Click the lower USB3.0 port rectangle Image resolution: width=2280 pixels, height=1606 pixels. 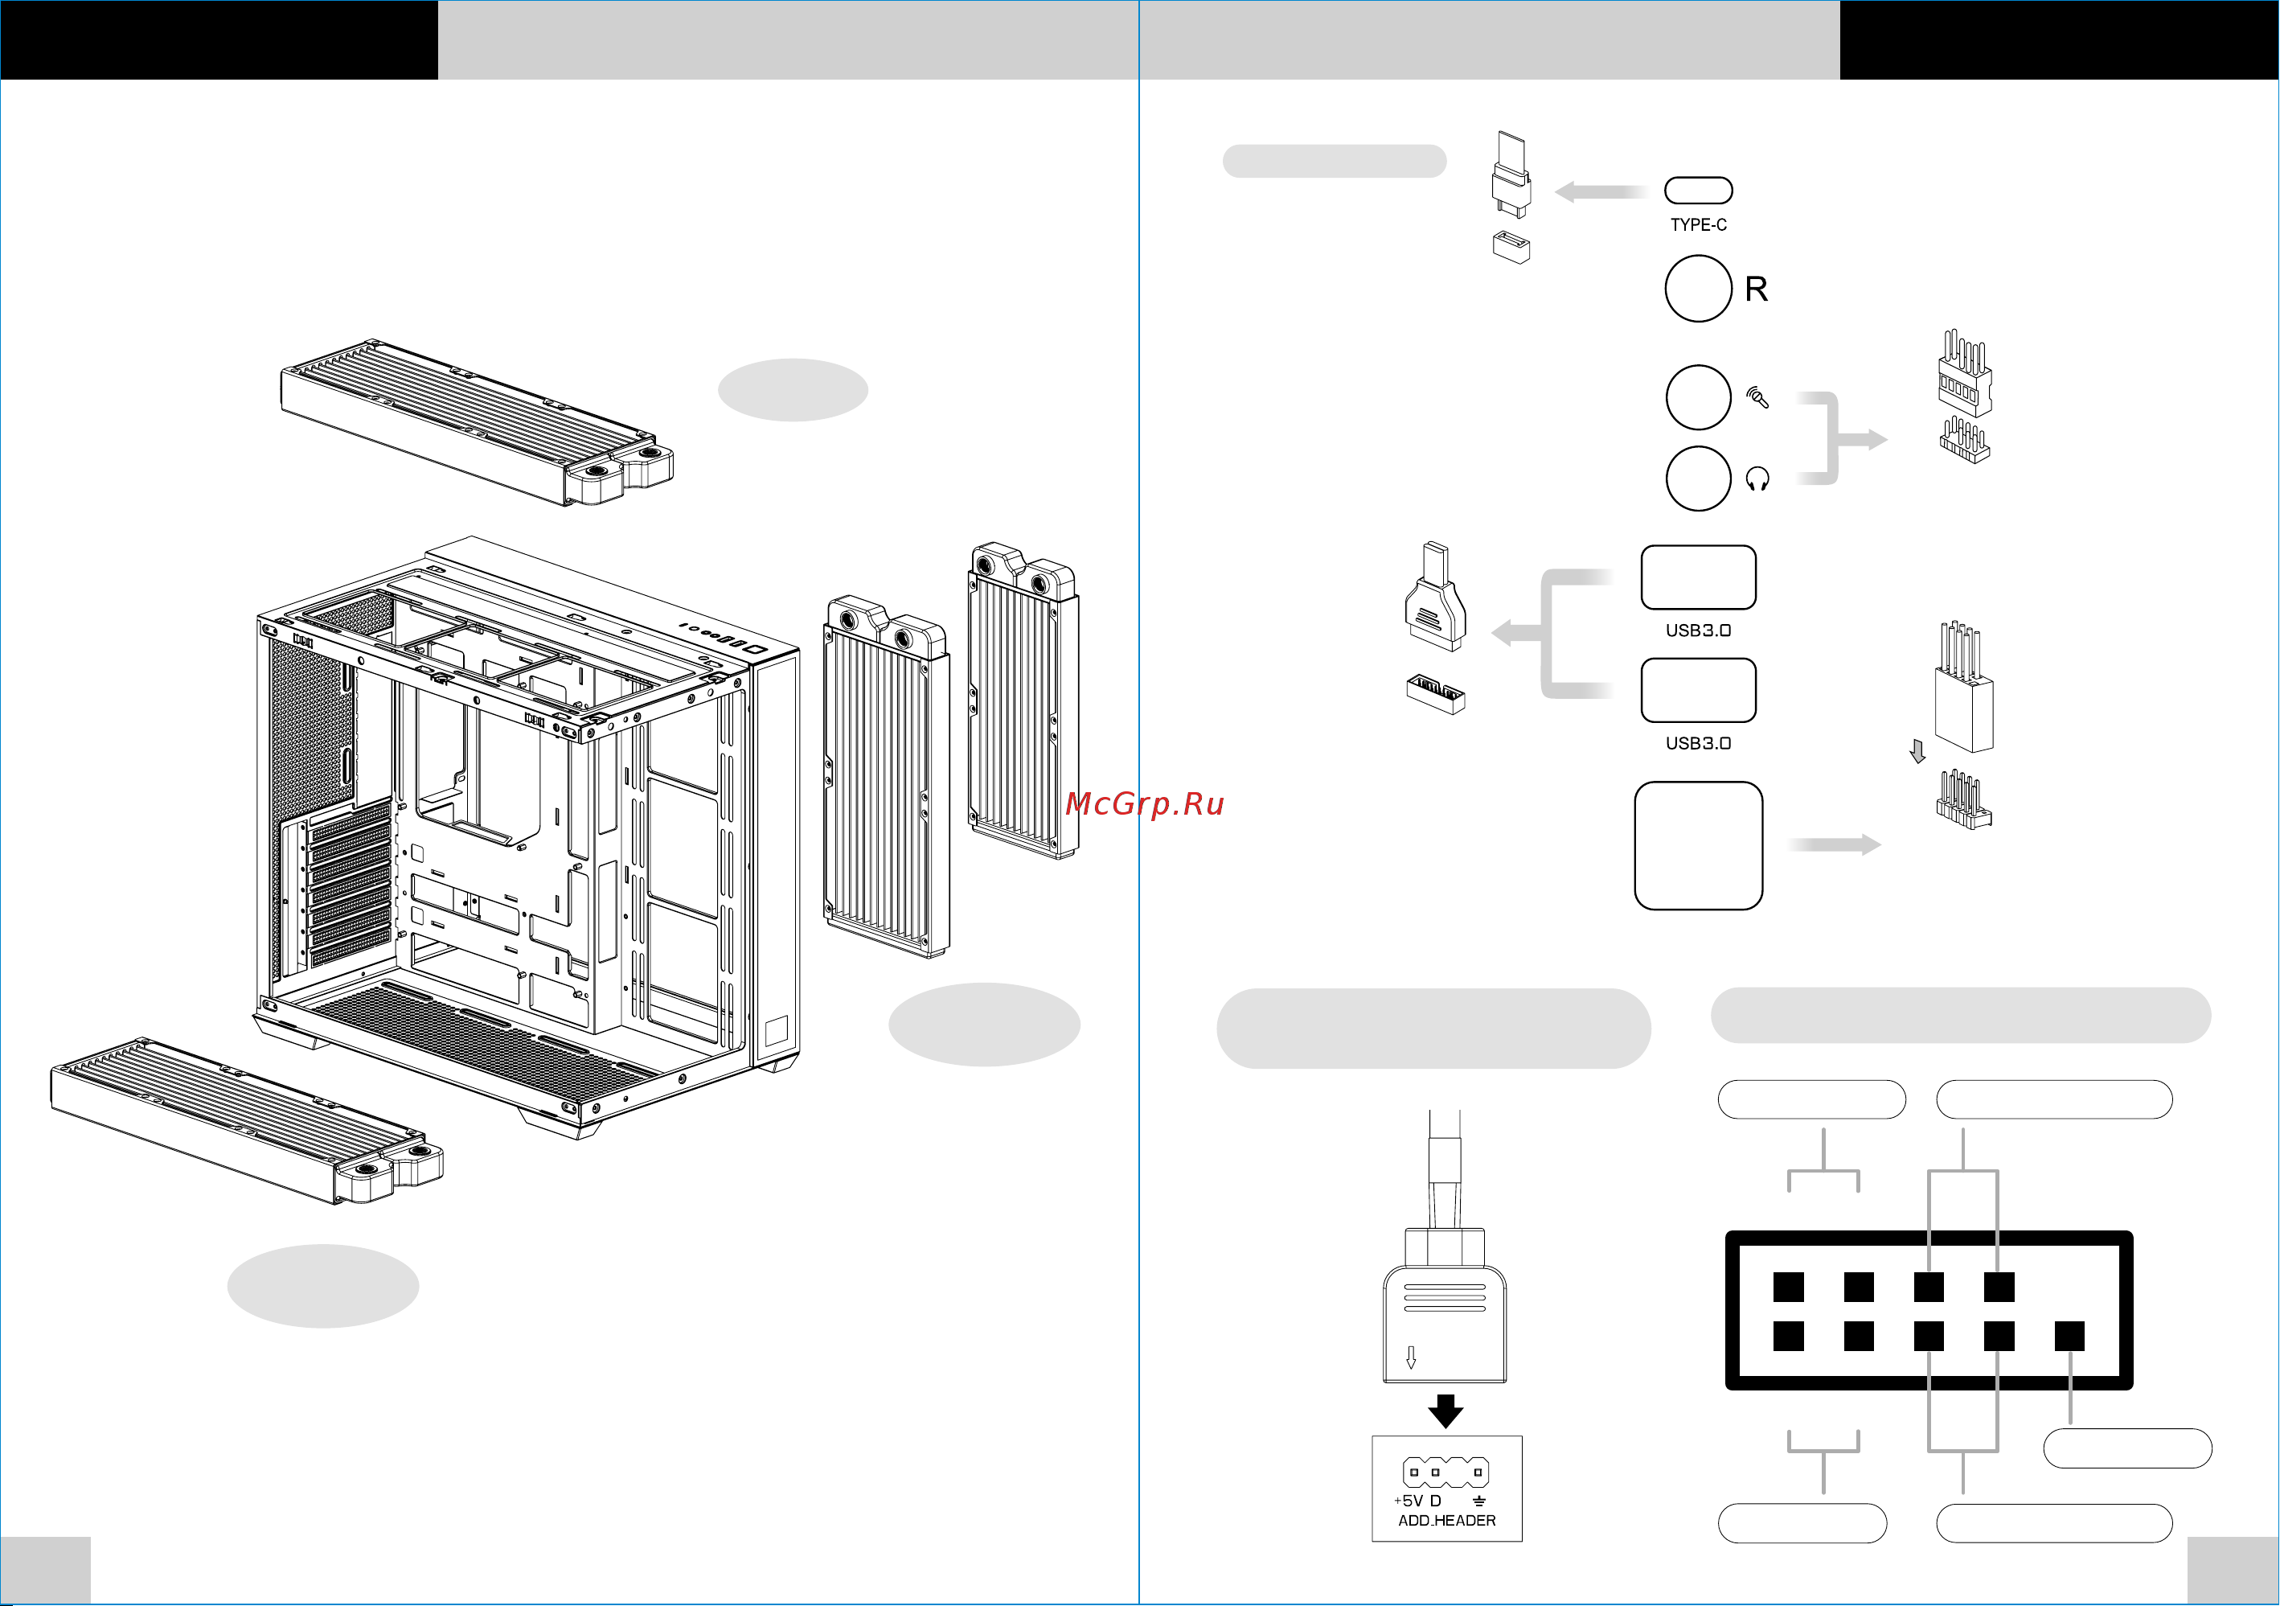[1698, 690]
